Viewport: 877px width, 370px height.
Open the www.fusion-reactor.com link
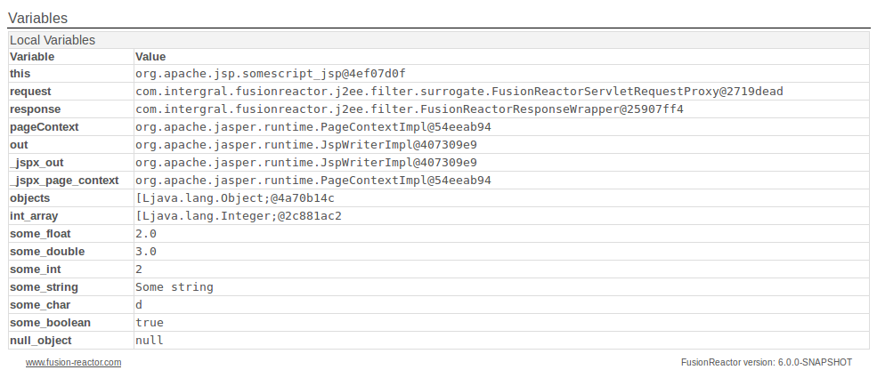tap(73, 362)
